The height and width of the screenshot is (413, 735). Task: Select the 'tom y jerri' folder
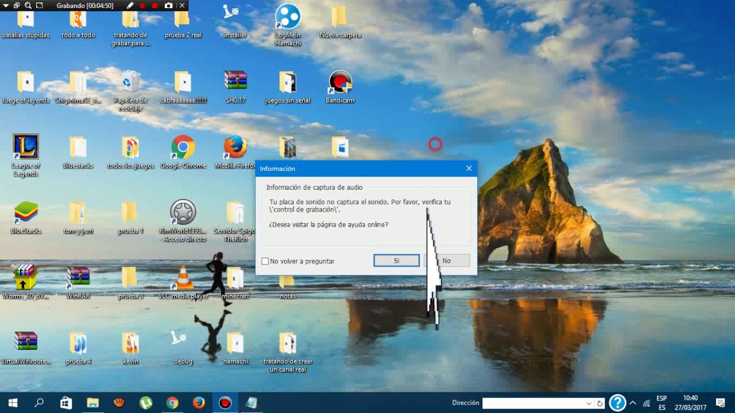(x=78, y=218)
